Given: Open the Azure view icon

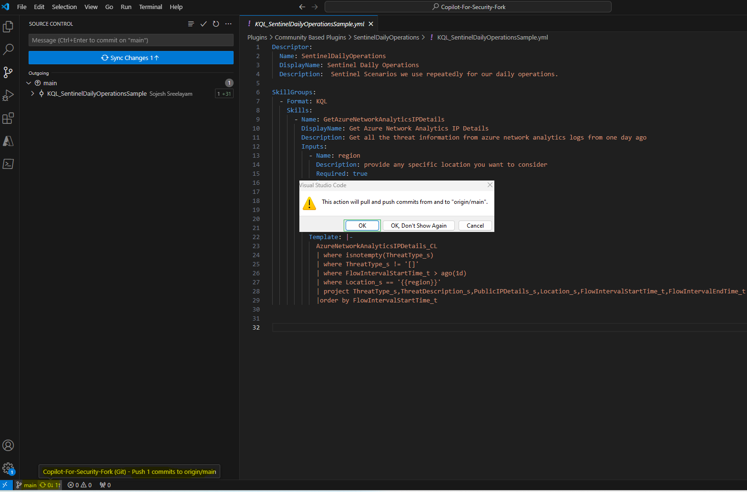Looking at the screenshot, I should (8, 141).
